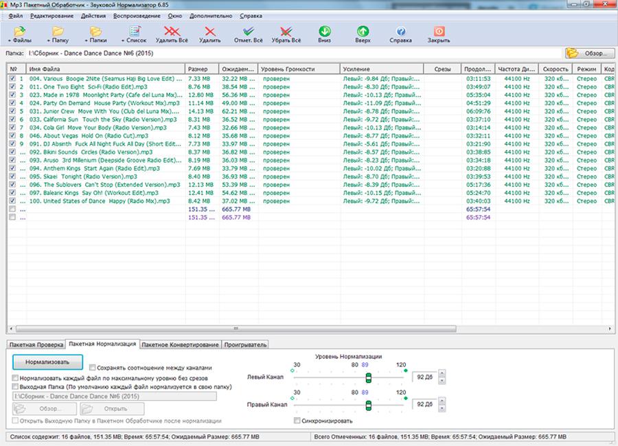The height and width of the screenshot is (446, 618).
Task: Sort by Срезы column header
Action: coord(442,69)
